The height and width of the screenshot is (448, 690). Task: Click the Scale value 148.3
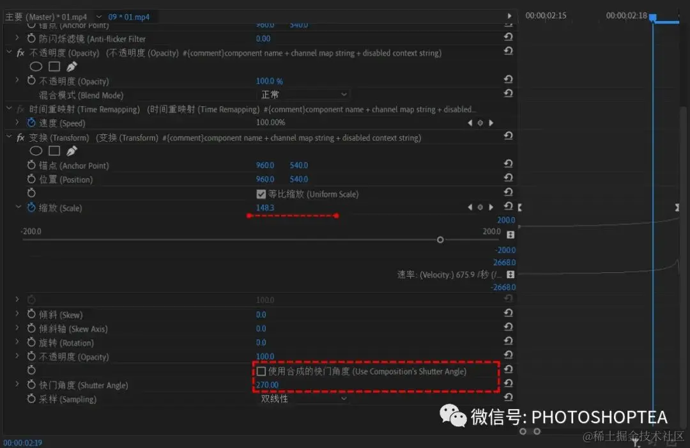click(x=265, y=207)
